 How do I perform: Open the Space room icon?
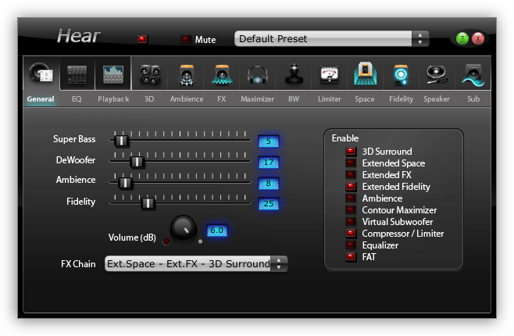pyautogui.click(x=365, y=73)
